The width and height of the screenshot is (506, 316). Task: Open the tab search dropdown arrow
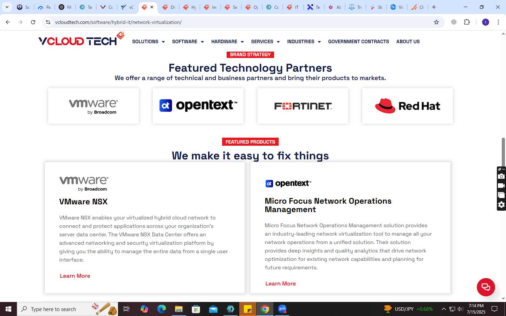coord(7,7)
